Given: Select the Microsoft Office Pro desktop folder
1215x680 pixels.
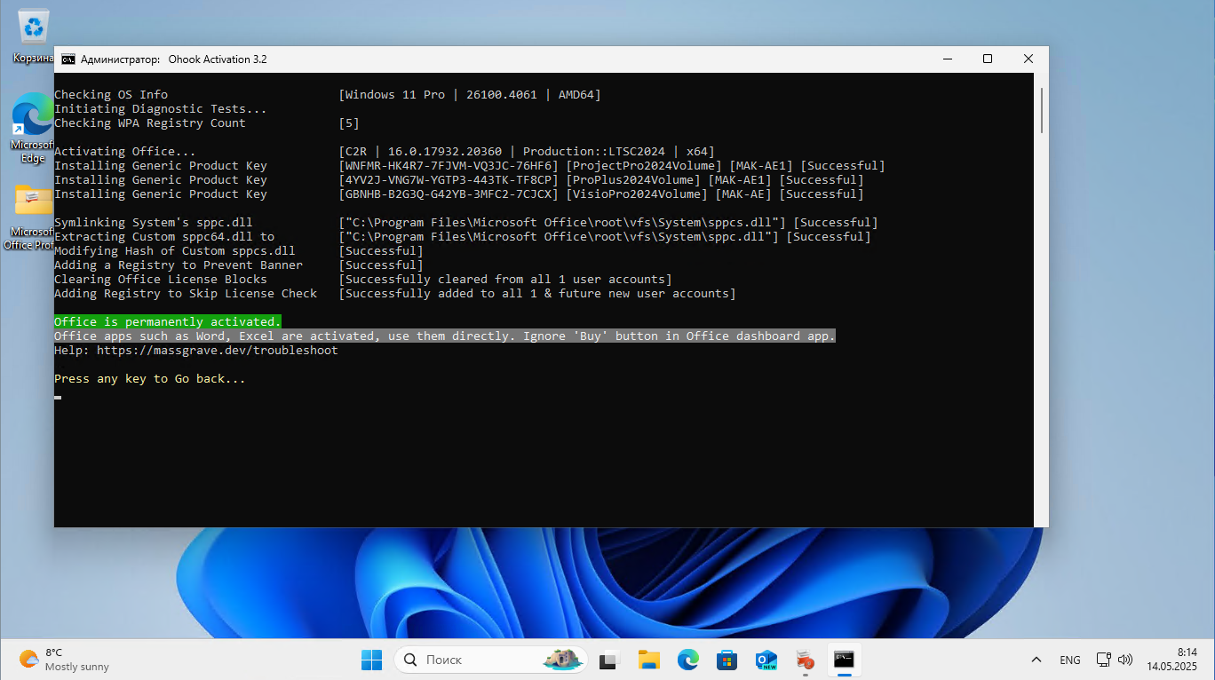Looking at the screenshot, I should coord(32,216).
